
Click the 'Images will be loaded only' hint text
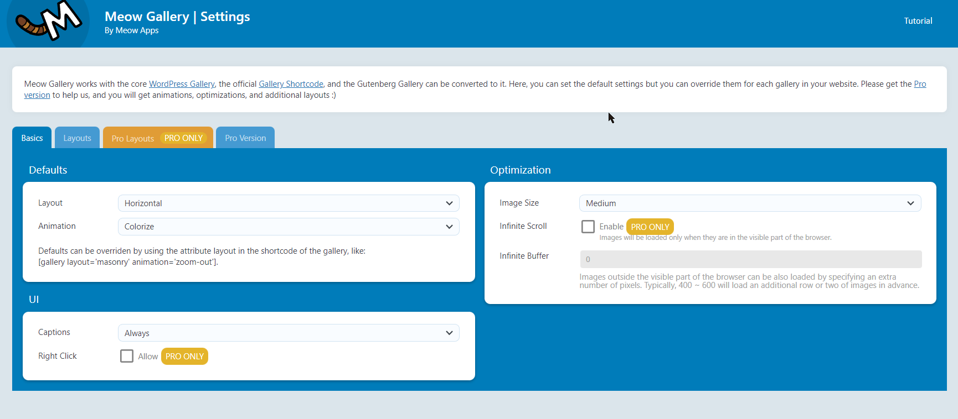tap(715, 238)
